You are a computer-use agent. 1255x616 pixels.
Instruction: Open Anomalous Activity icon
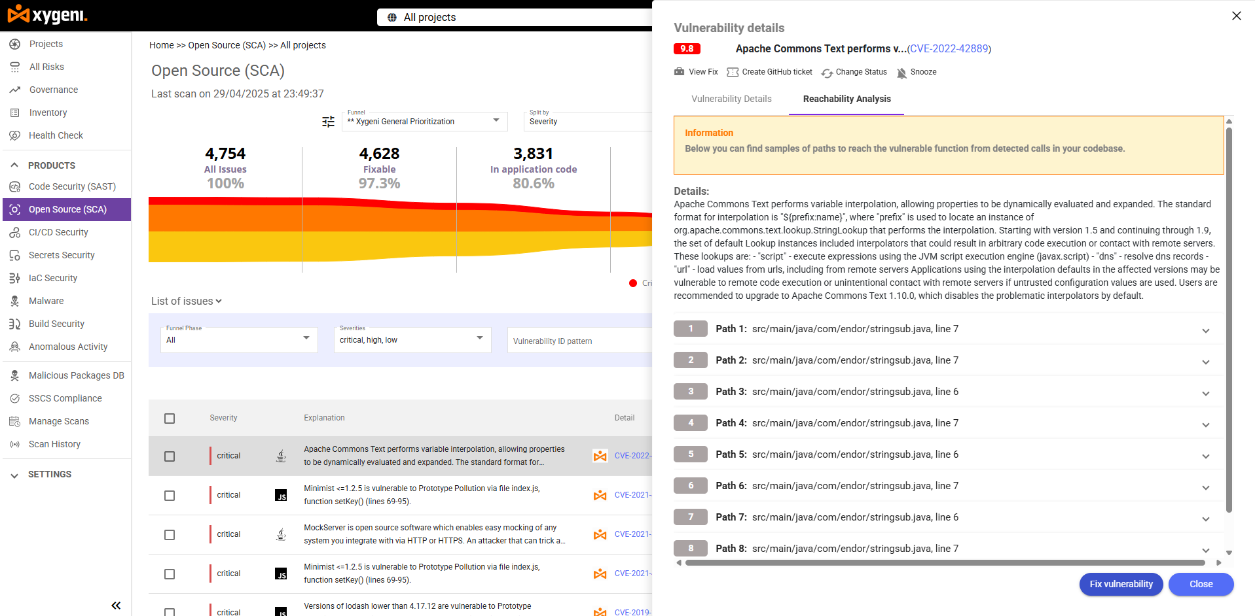coord(14,347)
